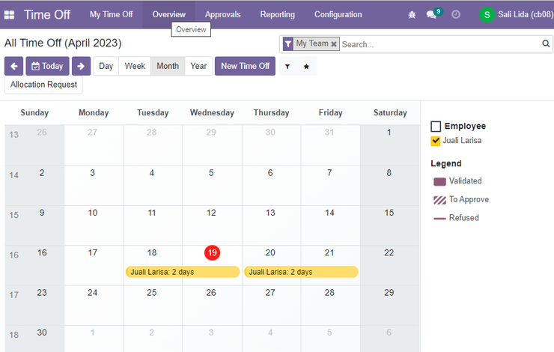The image size is (554, 352).
Task: Remove the My Team filter tag
Action: click(x=334, y=44)
